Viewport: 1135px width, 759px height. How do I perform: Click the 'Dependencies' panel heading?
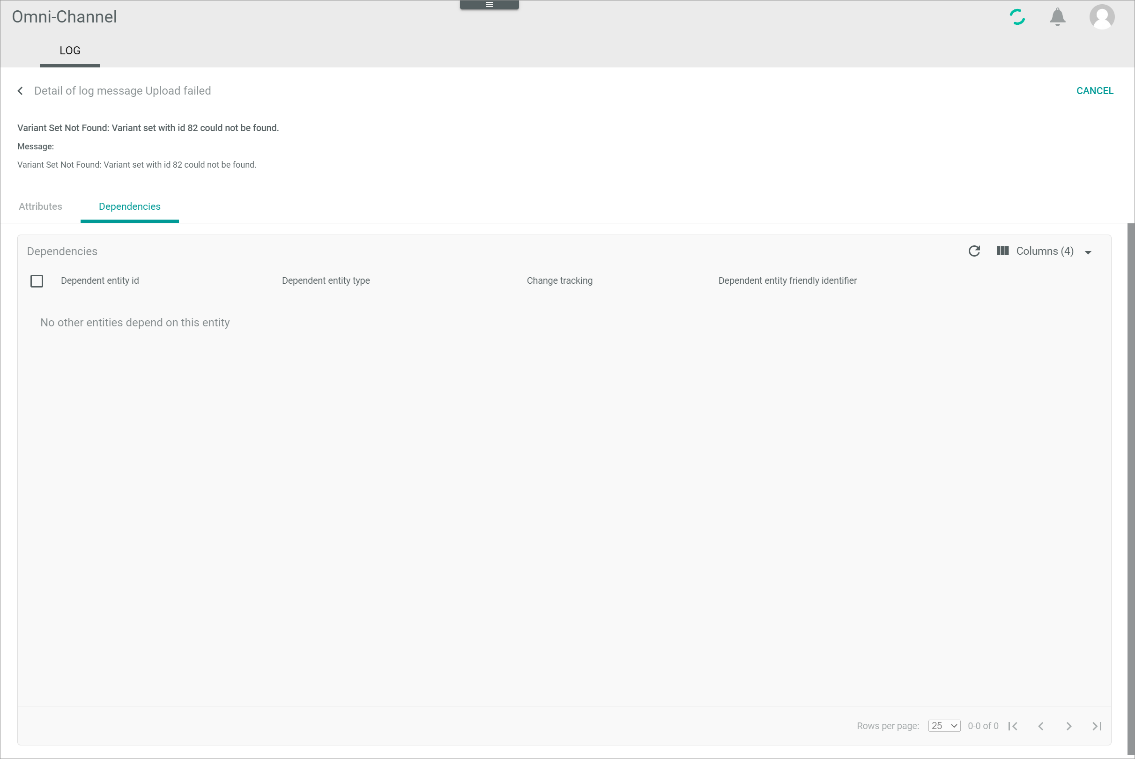pos(62,251)
